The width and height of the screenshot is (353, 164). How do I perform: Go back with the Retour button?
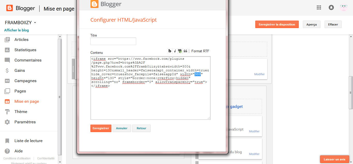pos(141,128)
